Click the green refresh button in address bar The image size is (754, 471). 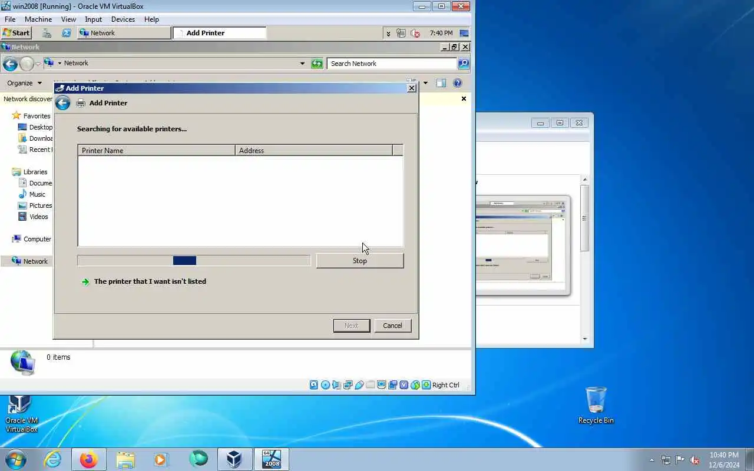(x=317, y=64)
